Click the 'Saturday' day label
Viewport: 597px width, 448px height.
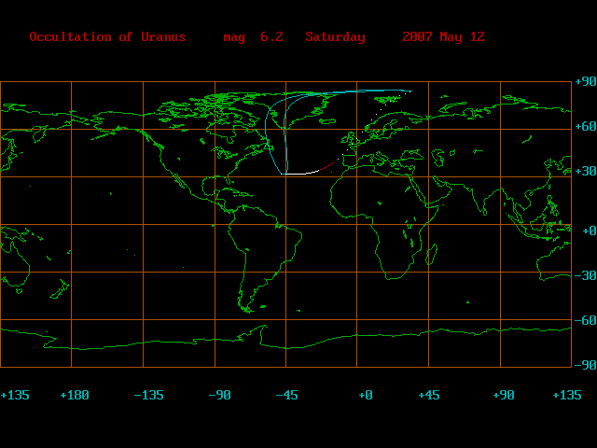336,37
